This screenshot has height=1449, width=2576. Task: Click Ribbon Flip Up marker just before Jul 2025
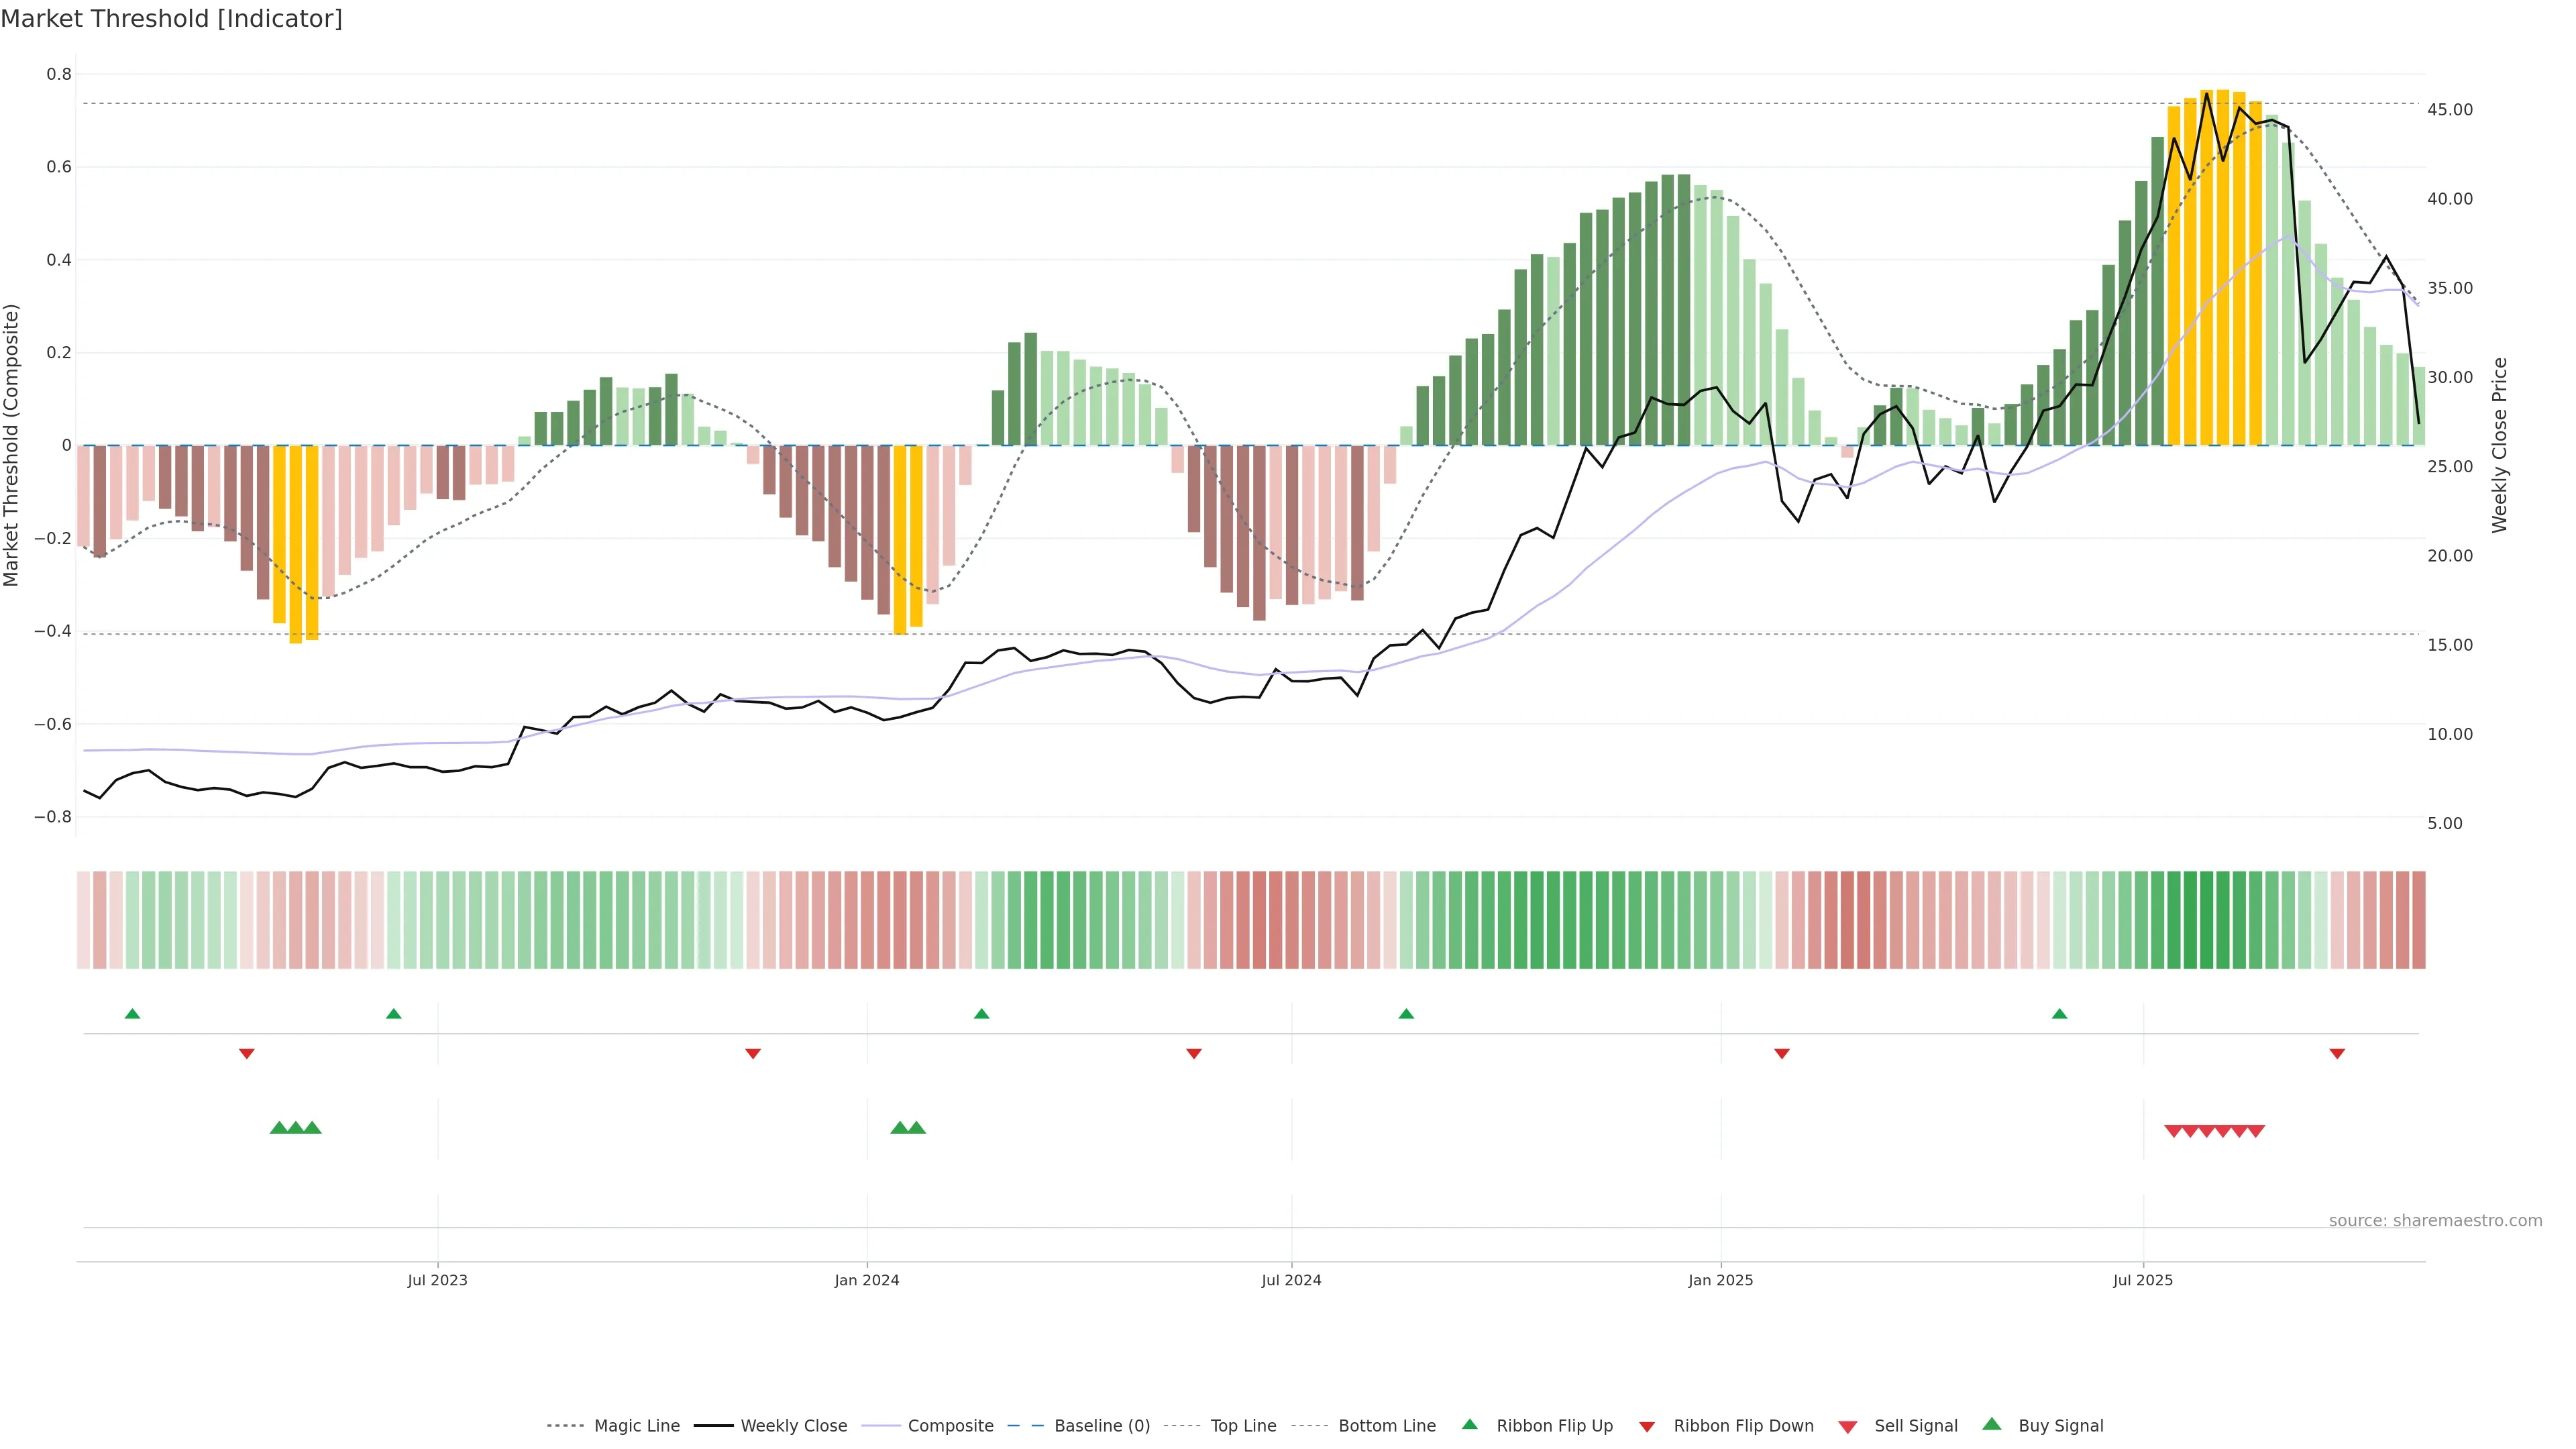2059,1014
